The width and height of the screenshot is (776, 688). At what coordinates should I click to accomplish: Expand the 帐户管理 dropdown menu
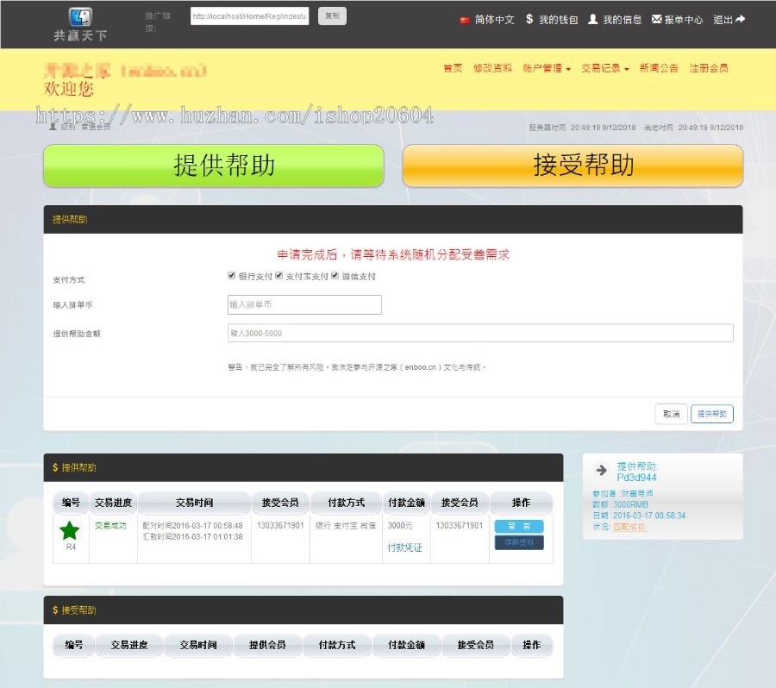click(547, 68)
